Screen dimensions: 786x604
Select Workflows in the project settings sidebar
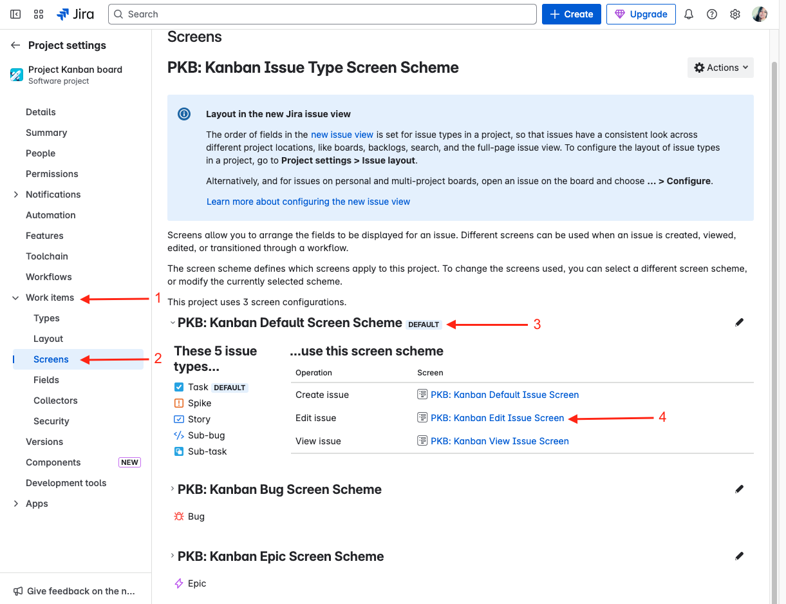point(49,277)
